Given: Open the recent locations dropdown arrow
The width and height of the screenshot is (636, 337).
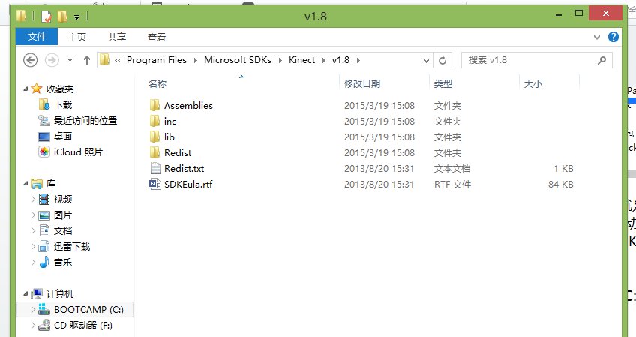Looking at the screenshot, I should (70, 60).
